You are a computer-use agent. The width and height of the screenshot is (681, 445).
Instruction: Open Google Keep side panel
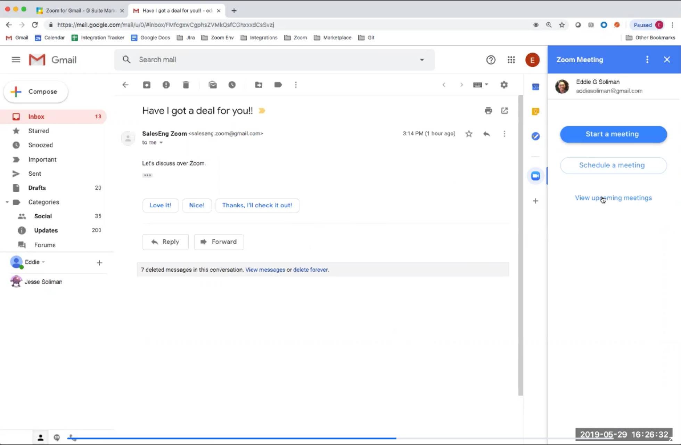point(535,111)
